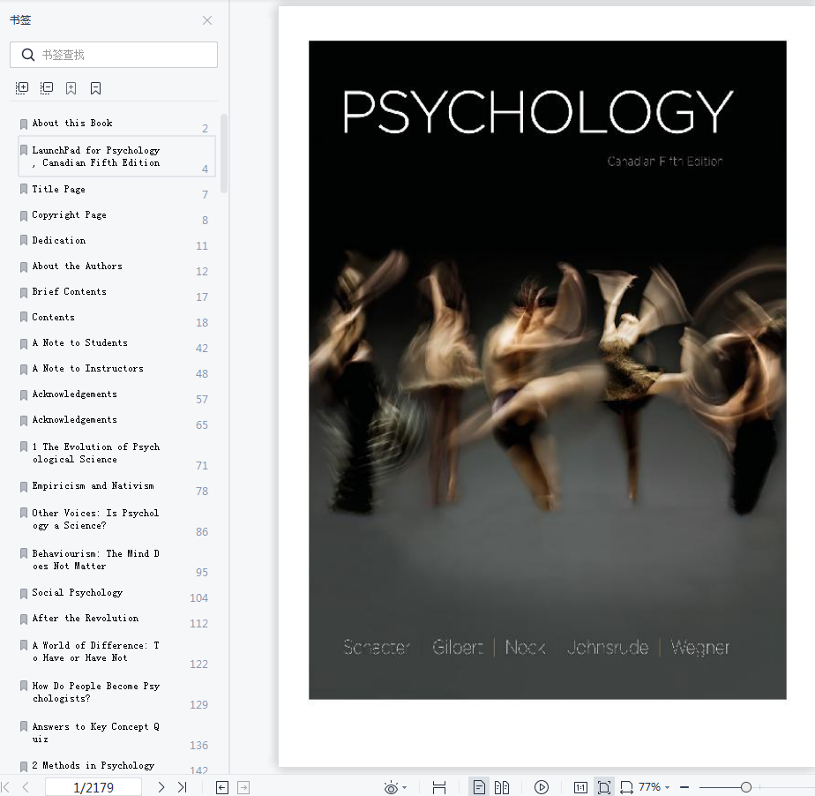
Task: Jump to Social Psychology bookmark
Action: click(x=78, y=592)
